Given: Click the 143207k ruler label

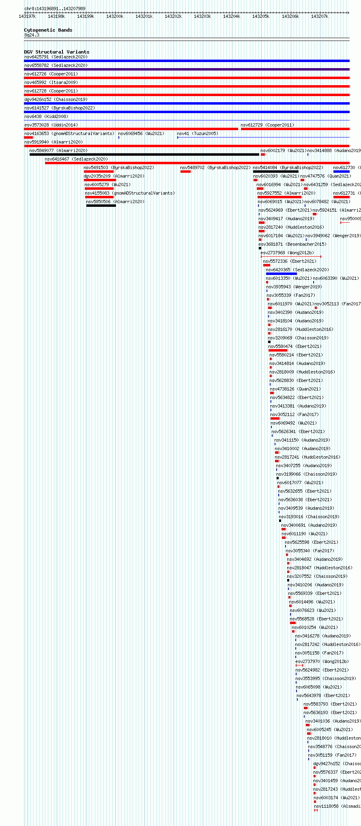Looking at the screenshot, I should click(320, 17).
